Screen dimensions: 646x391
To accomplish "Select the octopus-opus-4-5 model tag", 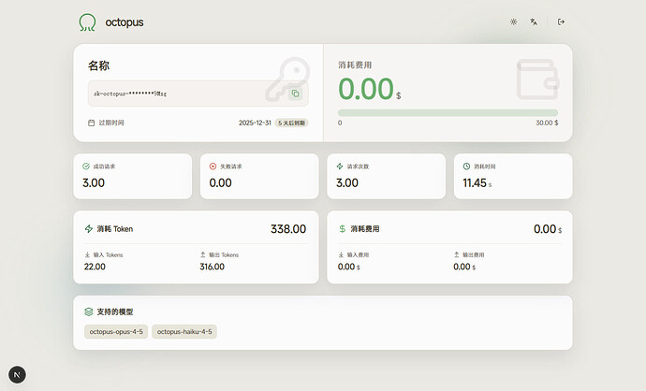I will click(x=116, y=332).
